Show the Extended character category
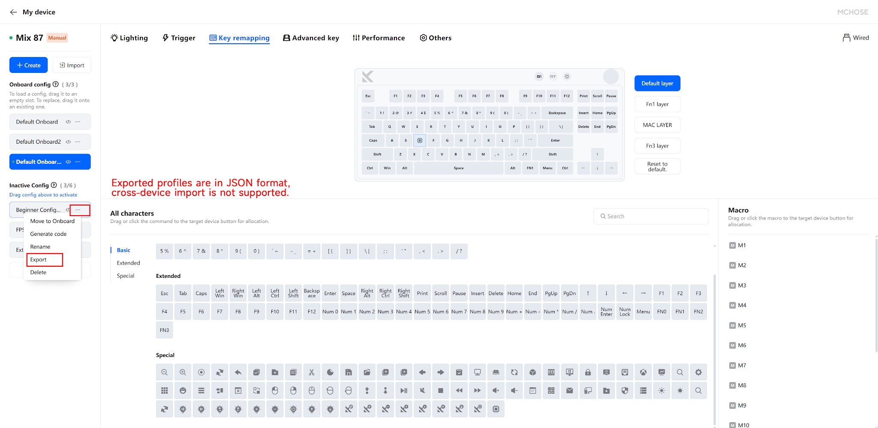 (x=129, y=263)
